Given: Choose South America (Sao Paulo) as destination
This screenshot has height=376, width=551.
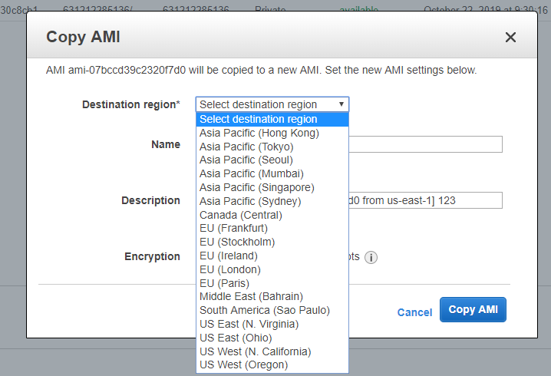Looking at the screenshot, I should pos(272,310).
